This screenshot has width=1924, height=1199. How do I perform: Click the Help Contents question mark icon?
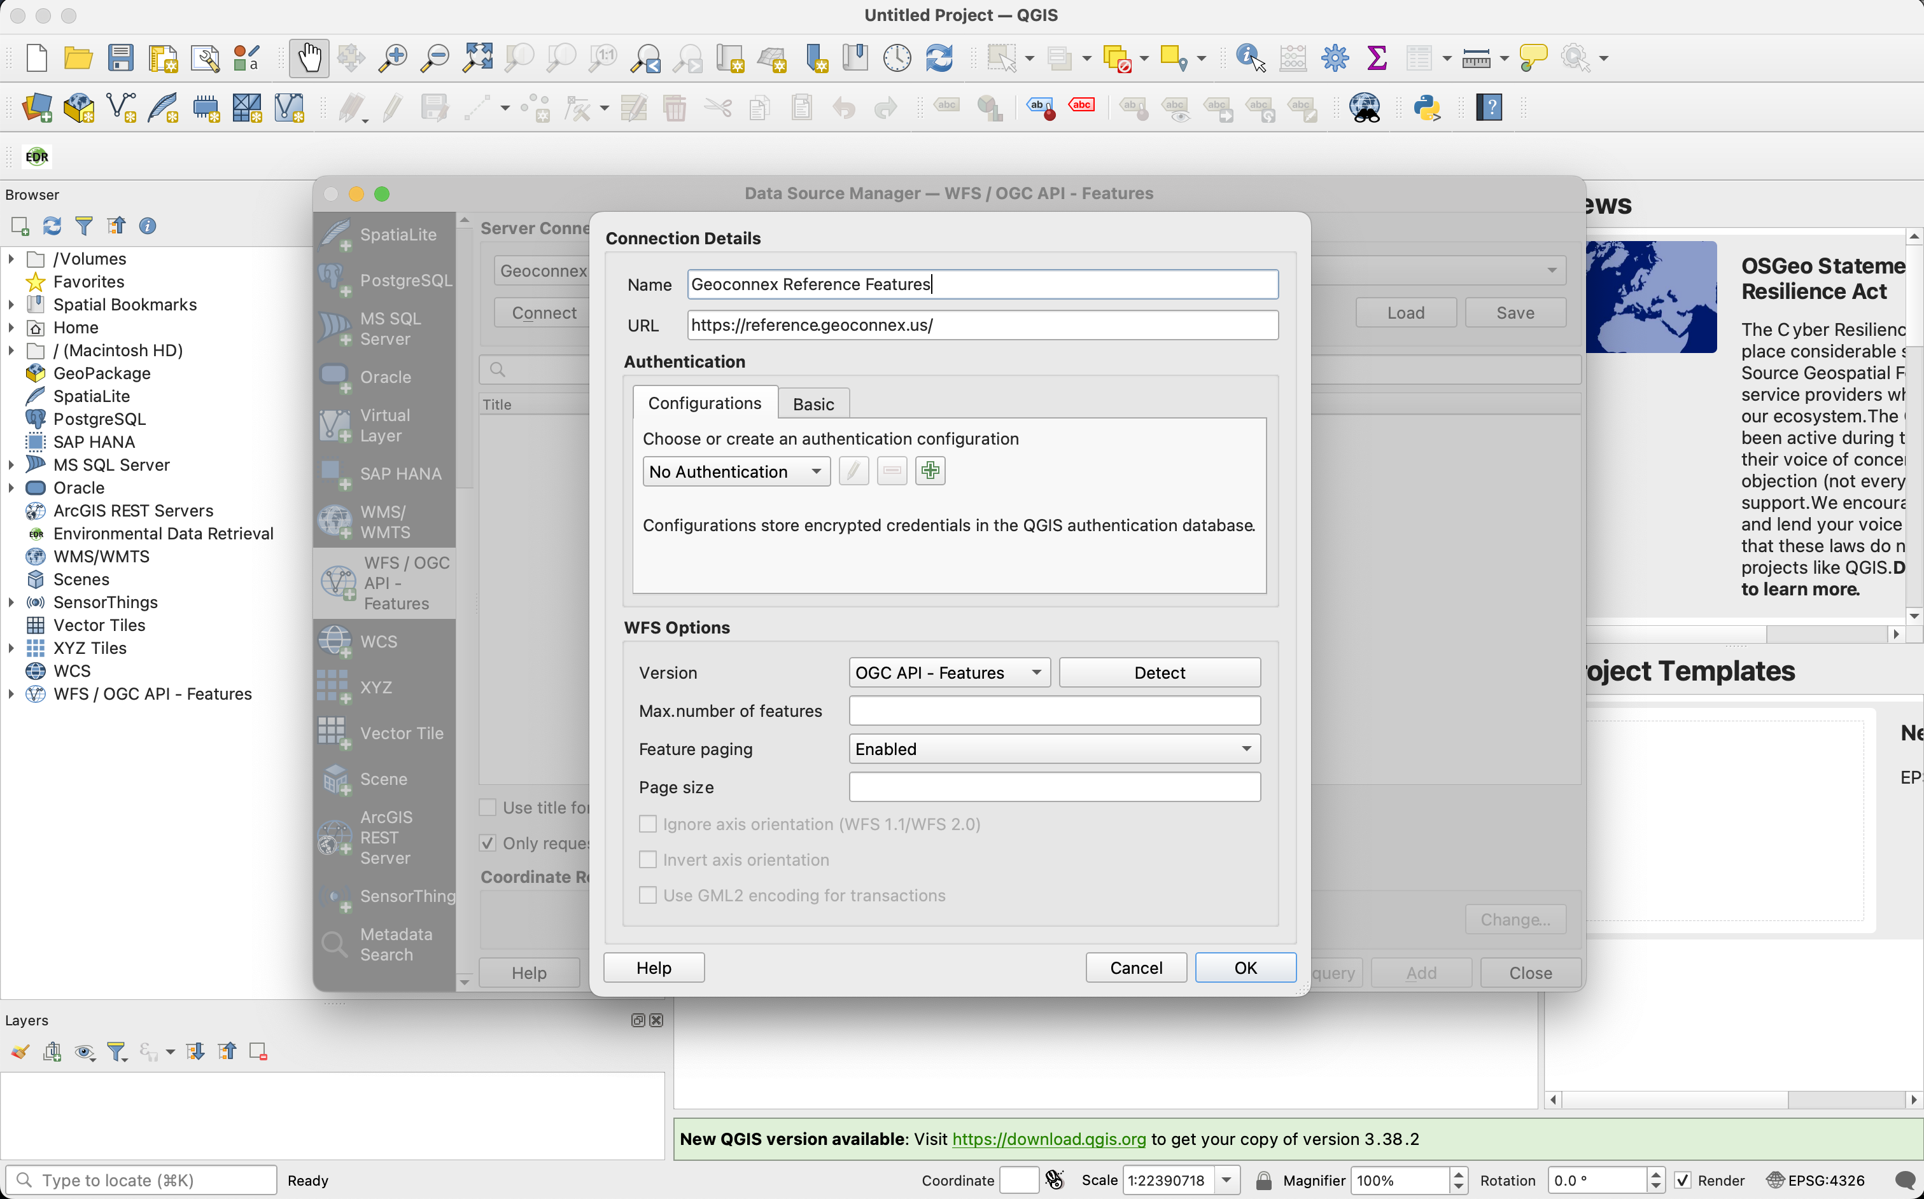(x=1489, y=107)
